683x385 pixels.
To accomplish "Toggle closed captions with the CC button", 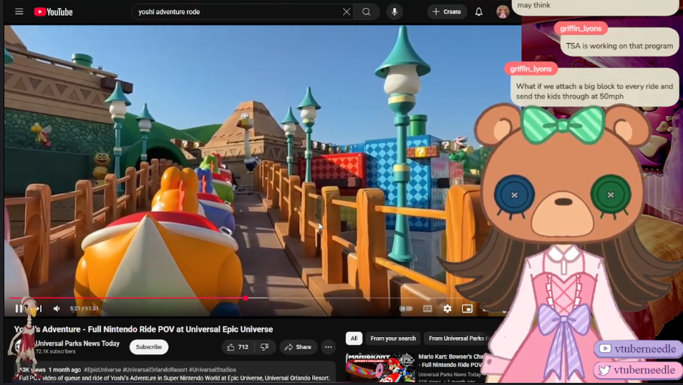I will 427,308.
